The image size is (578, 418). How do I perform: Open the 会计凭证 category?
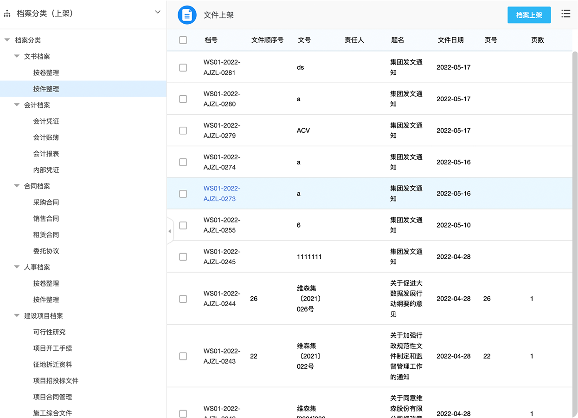point(46,122)
